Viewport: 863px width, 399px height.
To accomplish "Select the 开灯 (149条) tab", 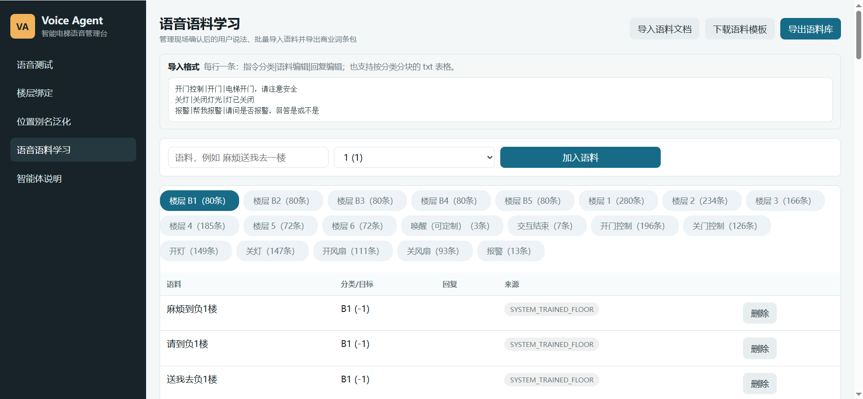I will click(196, 251).
